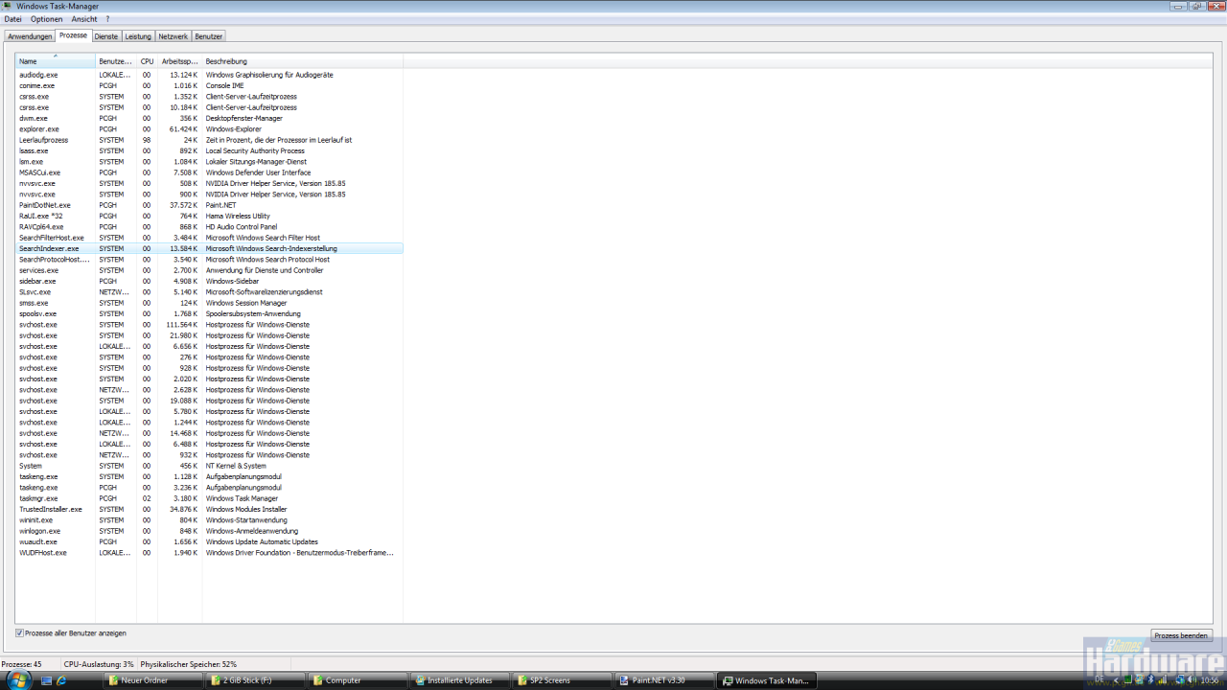Switch to the Dienste tab
This screenshot has width=1227, height=690.
106,36
